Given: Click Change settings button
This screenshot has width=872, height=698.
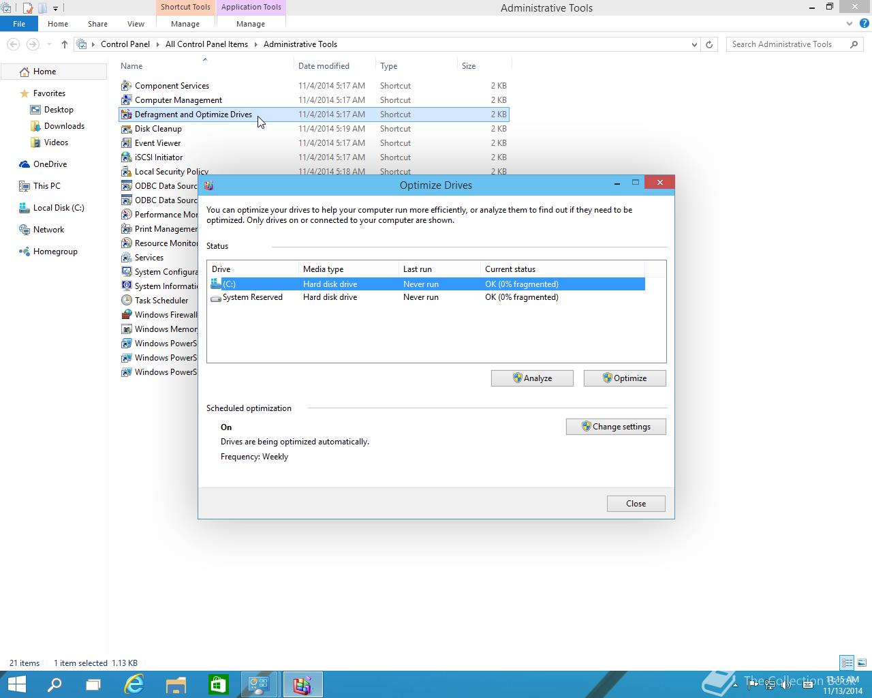Looking at the screenshot, I should pyautogui.click(x=616, y=427).
